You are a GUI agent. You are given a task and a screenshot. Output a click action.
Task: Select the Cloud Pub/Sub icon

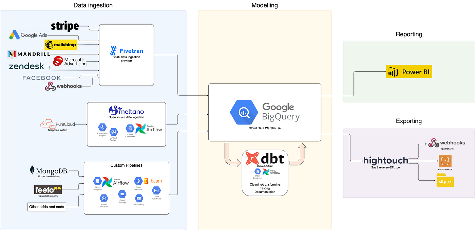click(104, 199)
